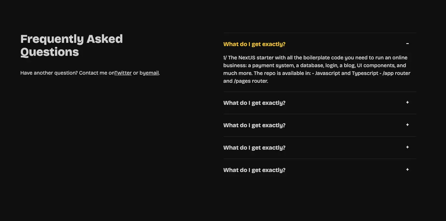Click 'Typescript' in the expanded answer text
This screenshot has width=446, height=221.
click(x=365, y=73)
